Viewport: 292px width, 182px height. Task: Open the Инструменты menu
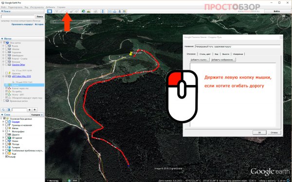coord(37,7)
